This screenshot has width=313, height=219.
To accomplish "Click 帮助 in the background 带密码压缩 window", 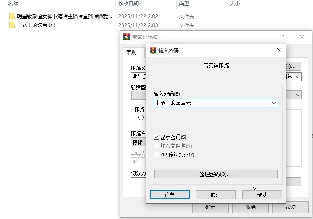I will [291, 207].
